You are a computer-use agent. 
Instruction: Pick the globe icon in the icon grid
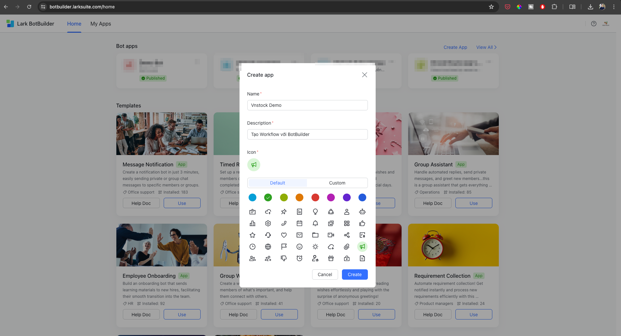[268, 247]
